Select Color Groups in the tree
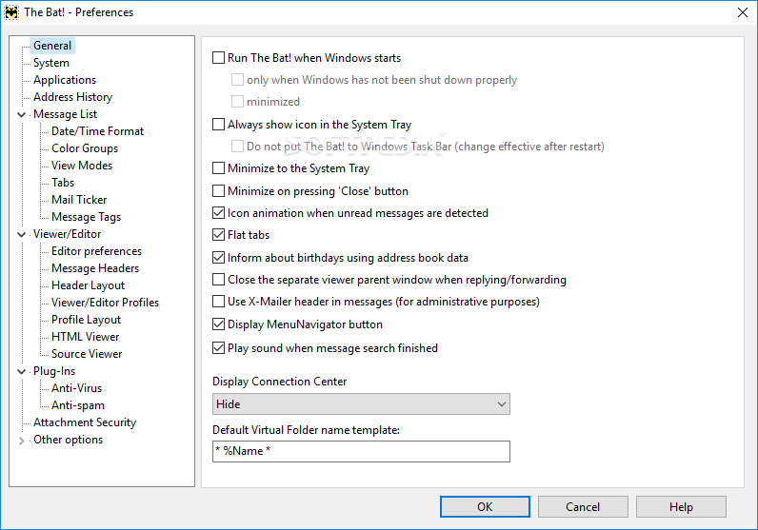The height and width of the screenshot is (530, 758). [85, 148]
